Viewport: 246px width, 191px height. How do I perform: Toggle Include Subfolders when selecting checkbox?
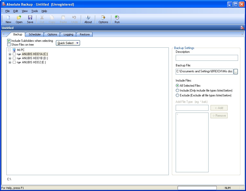pos(9,41)
